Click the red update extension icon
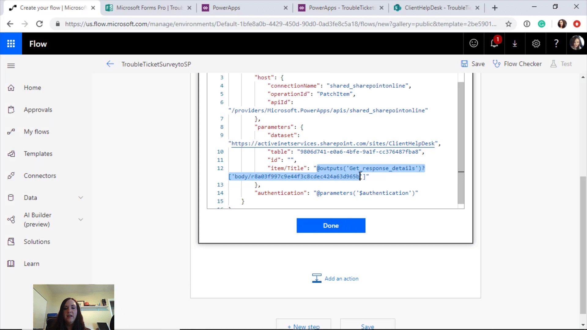Viewport: 587px width, 330px height. [577, 24]
